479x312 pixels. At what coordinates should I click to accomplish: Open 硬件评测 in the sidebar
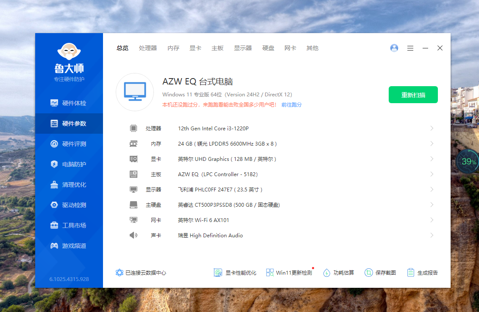(69, 144)
